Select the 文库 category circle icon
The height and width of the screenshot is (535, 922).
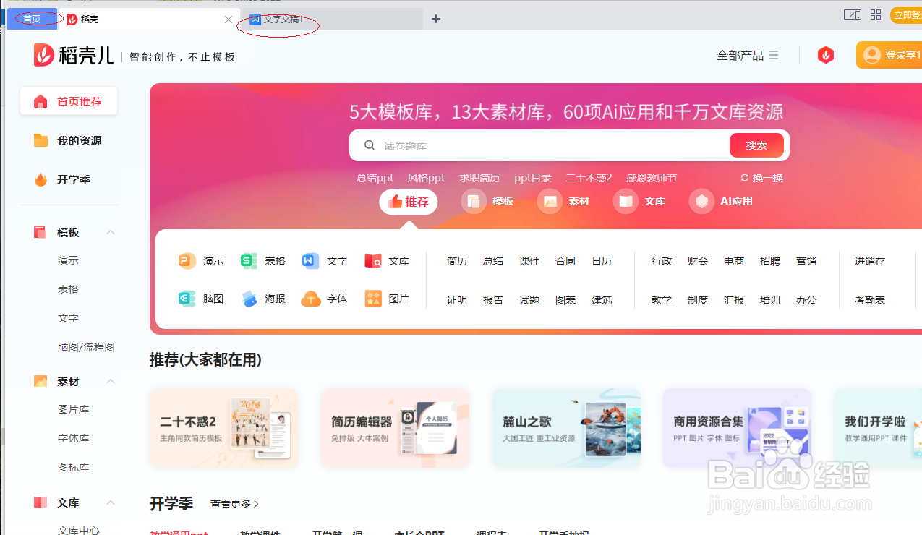point(626,201)
